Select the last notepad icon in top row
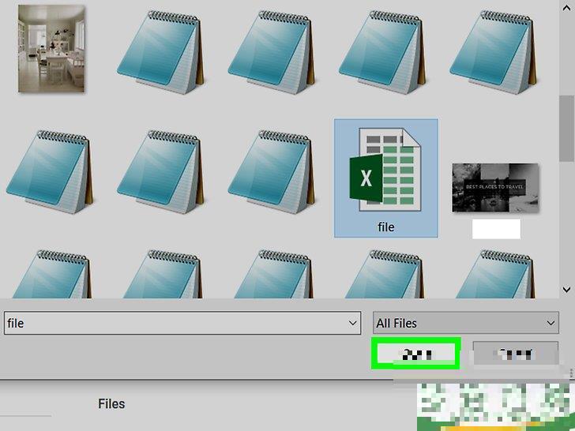This screenshot has height=431, width=575. point(493,51)
